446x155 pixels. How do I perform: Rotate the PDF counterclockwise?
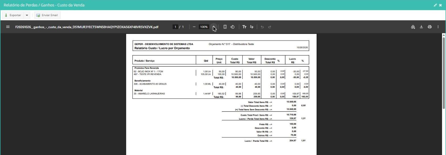(x=232, y=27)
